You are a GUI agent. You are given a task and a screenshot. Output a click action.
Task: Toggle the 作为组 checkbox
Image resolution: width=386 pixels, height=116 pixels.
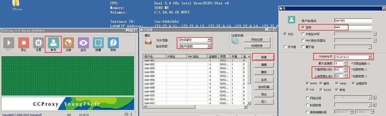[285, 47]
